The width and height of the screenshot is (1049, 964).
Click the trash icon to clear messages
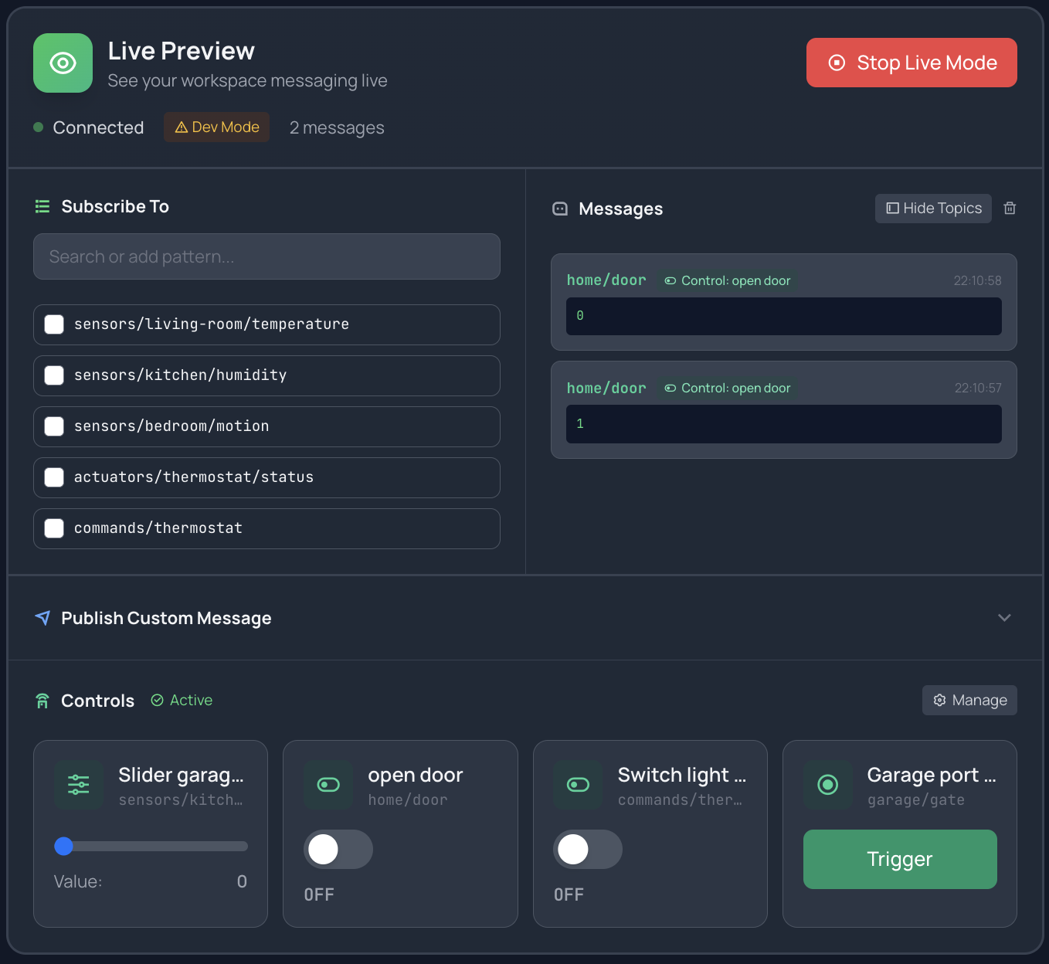1009,209
